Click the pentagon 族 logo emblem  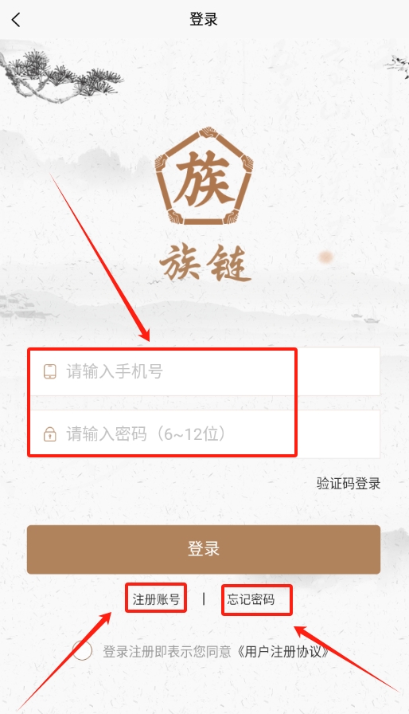[204, 176]
